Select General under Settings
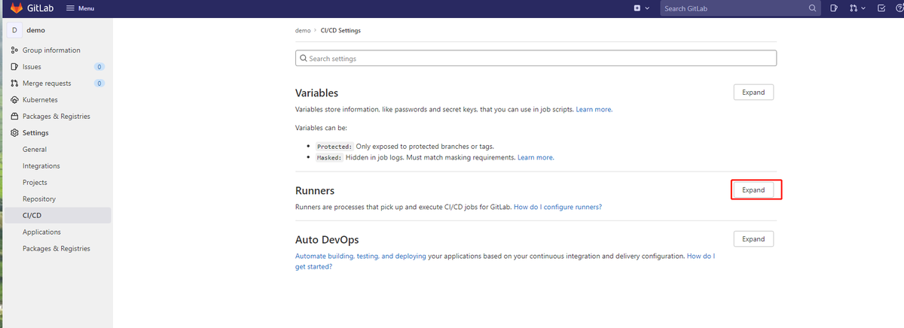The width and height of the screenshot is (904, 328). 35,150
